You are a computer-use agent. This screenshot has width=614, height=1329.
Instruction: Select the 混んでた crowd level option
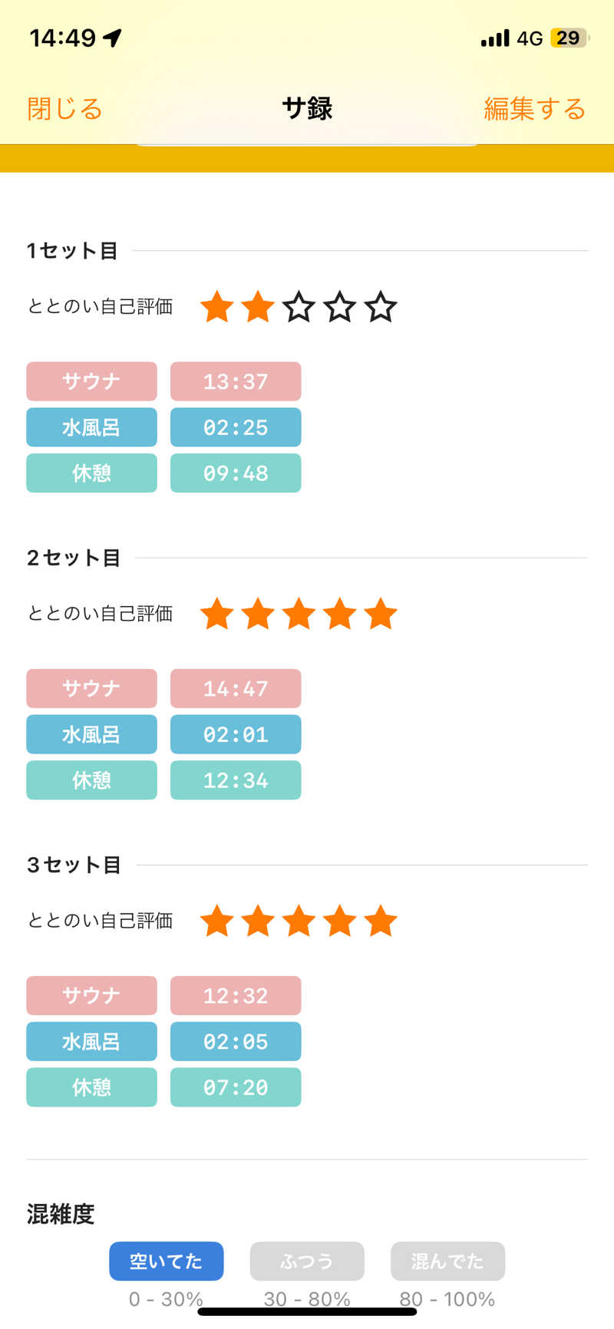tap(447, 1261)
